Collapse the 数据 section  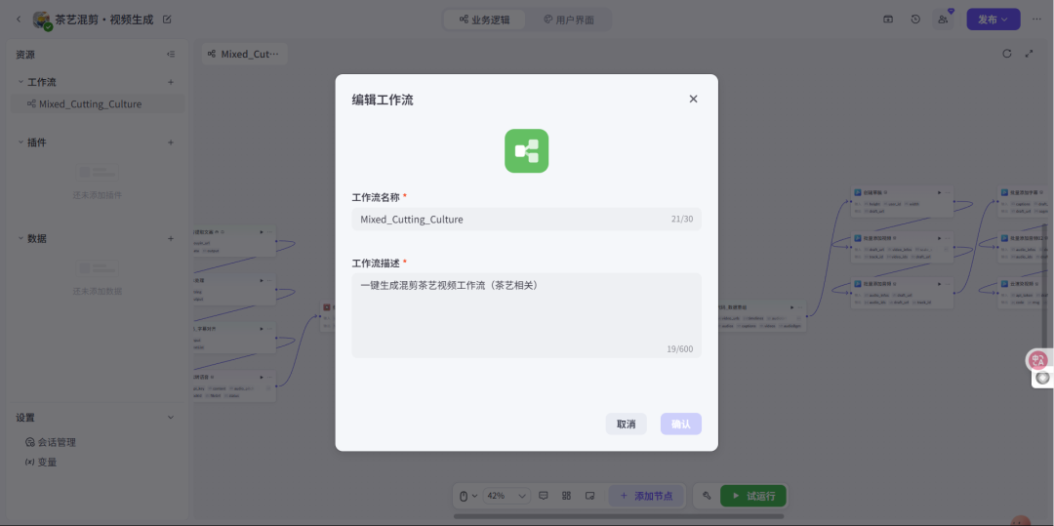[20, 238]
